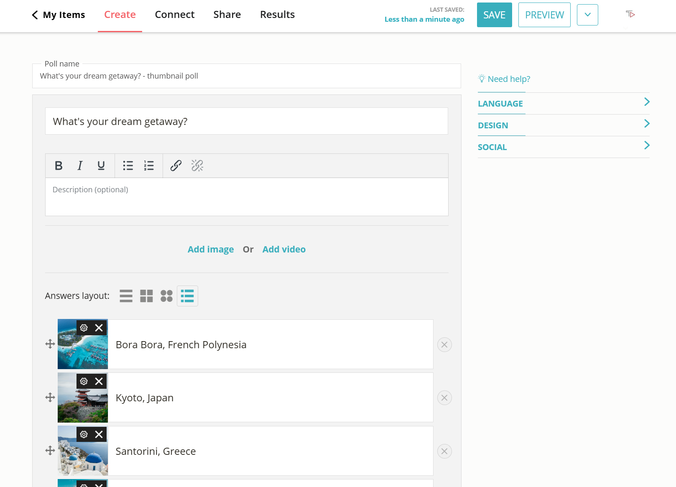Switch to the Results tab
The height and width of the screenshot is (487, 676).
278,15
